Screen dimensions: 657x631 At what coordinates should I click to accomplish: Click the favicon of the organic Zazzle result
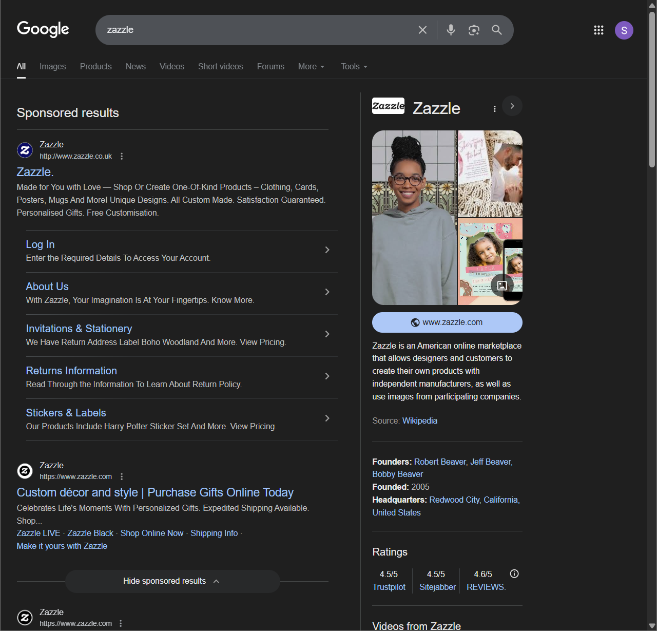[x=25, y=617]
